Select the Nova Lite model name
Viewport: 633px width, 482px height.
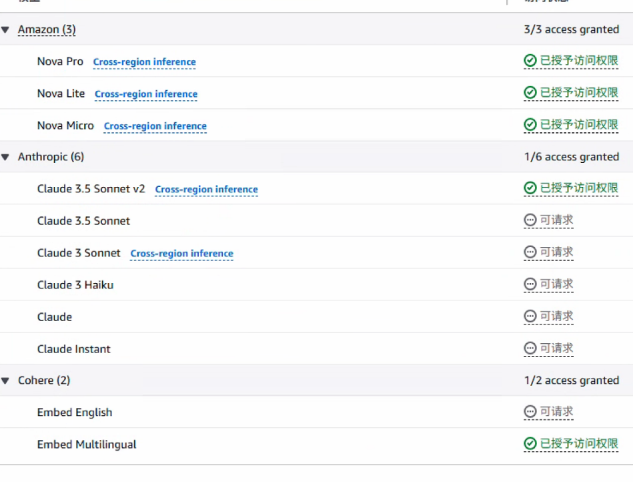61,93
